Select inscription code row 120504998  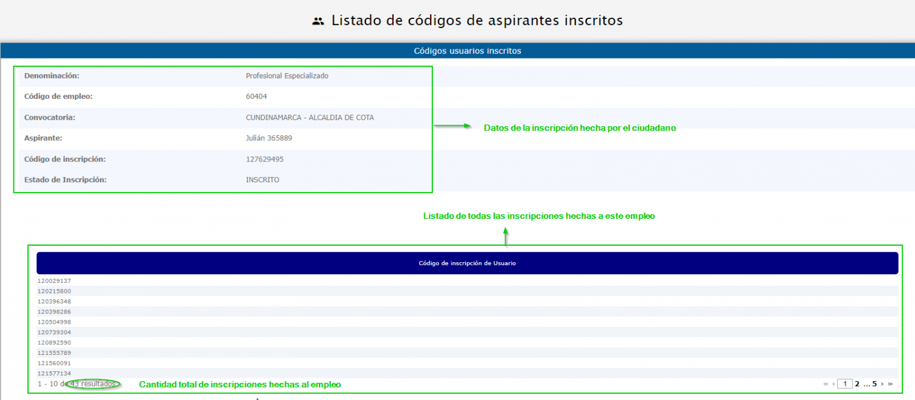click(x=54, y=322)
